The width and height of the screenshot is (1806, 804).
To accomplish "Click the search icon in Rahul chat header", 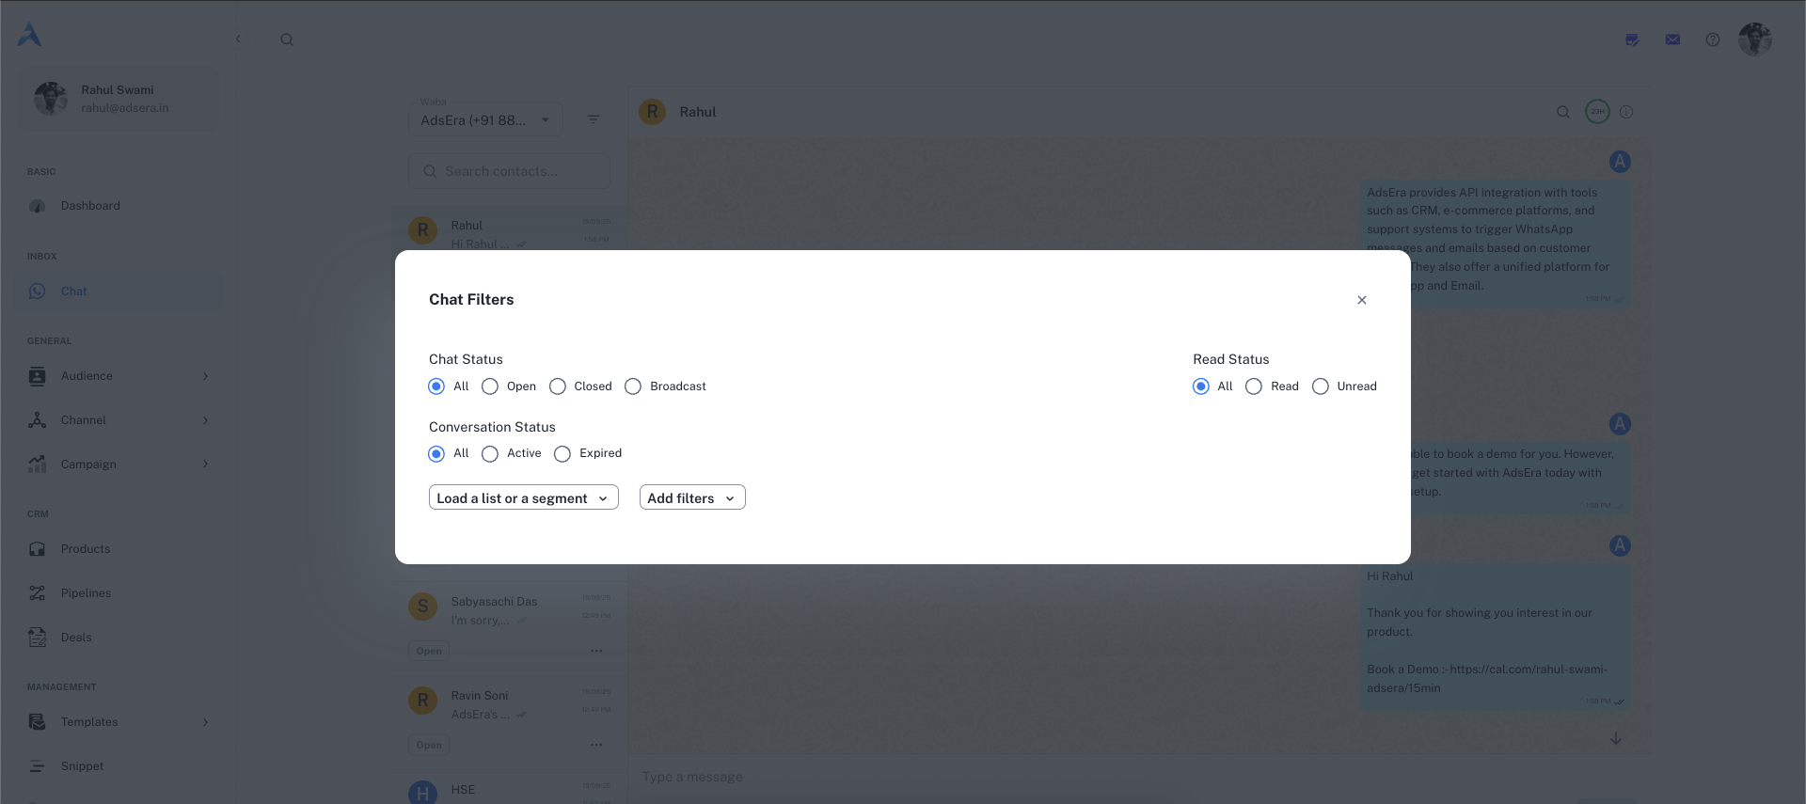I will 1562,112.
